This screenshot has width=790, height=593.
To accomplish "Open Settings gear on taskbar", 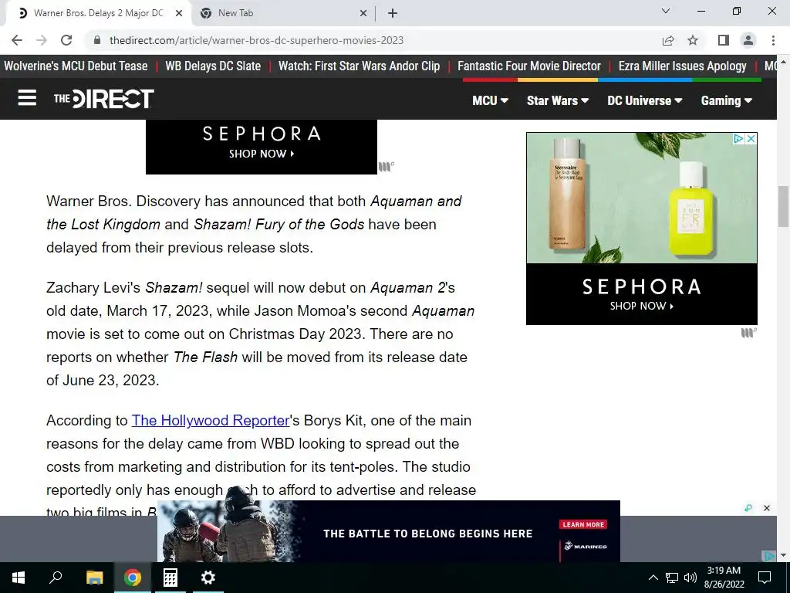I will [x=208, y=578].
